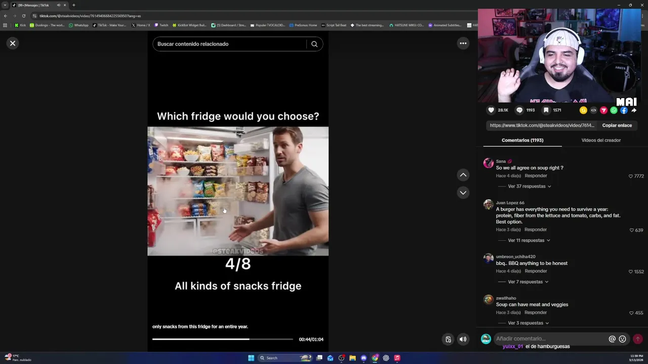Reply to Juan Lopez 66's comment
The width and height of the screenshot is (648, 364).
click(536, 230)
